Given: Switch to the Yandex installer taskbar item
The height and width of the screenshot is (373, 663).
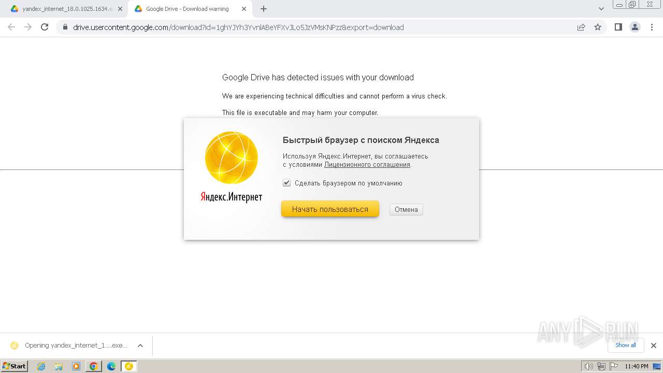Looking at the screenshot, I should tap(129, 366).
